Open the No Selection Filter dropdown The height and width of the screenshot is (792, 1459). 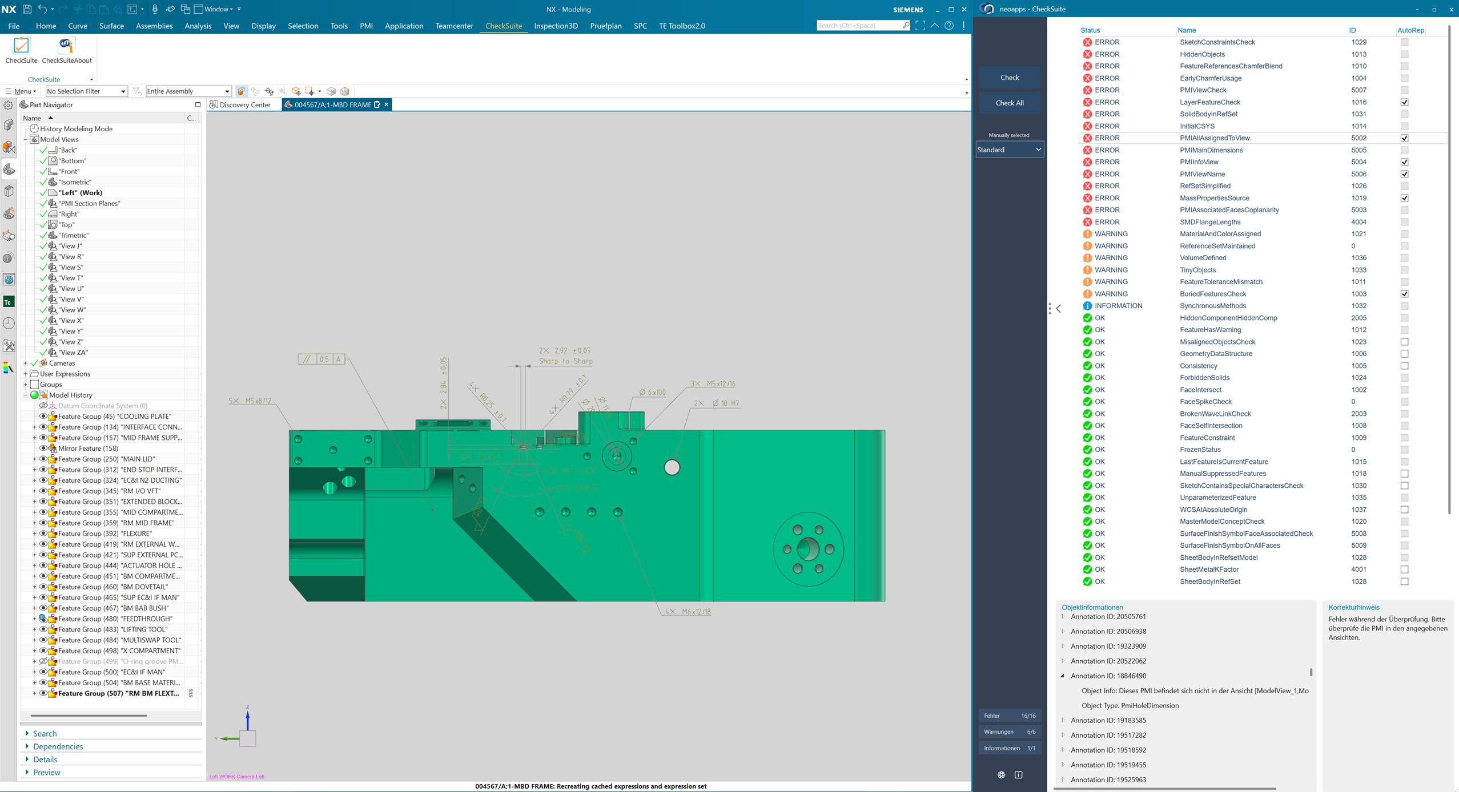click(86, 91)
